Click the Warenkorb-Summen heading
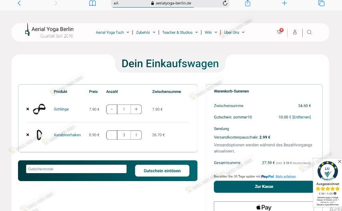This screenshot has width=342, height=211. click(231, 91)
